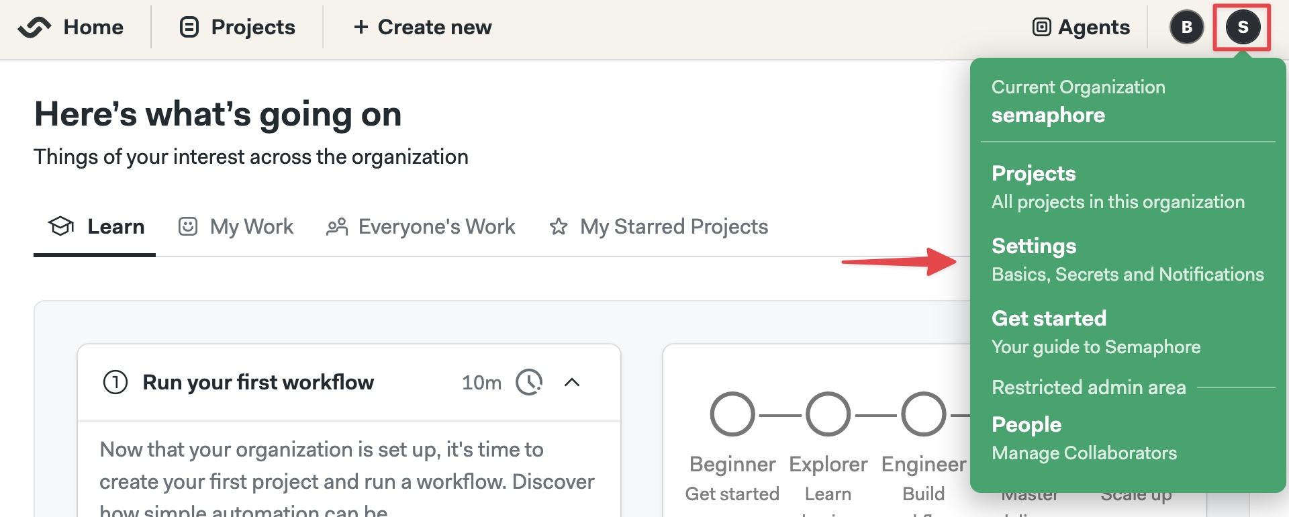Open Settings from the organization menu
1289x517 pixels.
point(1034,246)
